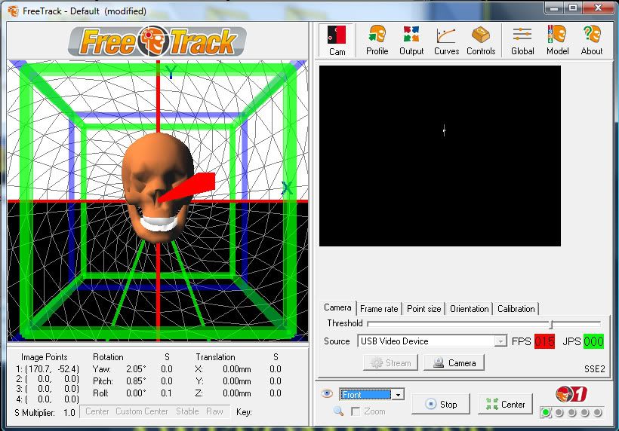Click the Stable display option
This screenshot has height=431, width=619.
[x=187, y=411]
